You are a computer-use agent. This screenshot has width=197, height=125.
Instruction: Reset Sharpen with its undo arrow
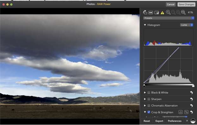(x=191, y=99)
